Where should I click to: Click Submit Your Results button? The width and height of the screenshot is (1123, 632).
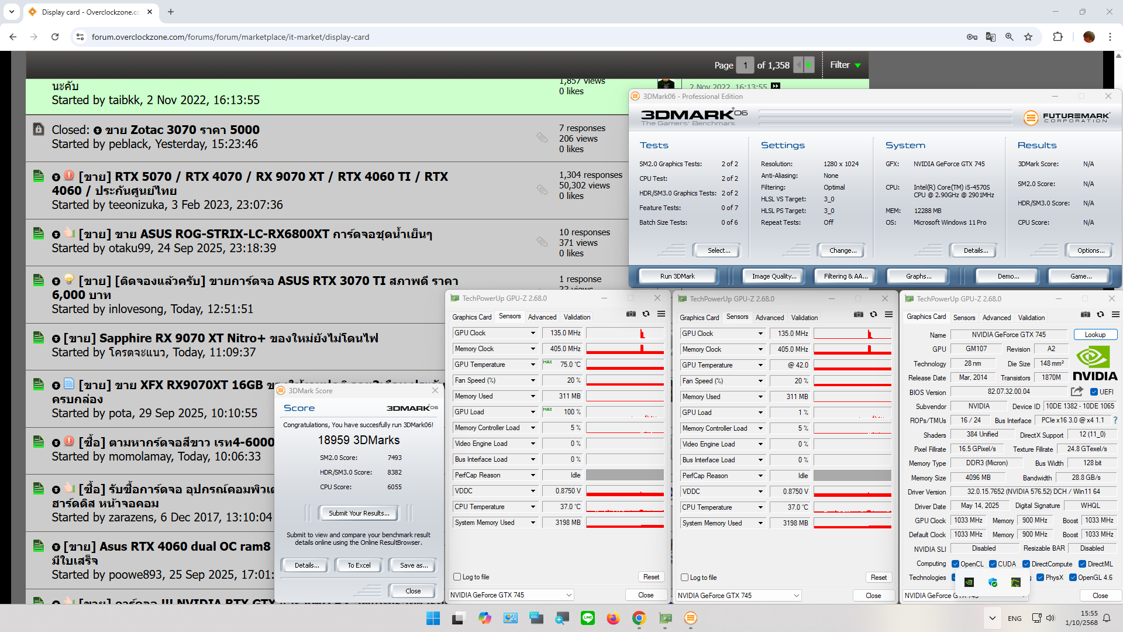point(359,513)
